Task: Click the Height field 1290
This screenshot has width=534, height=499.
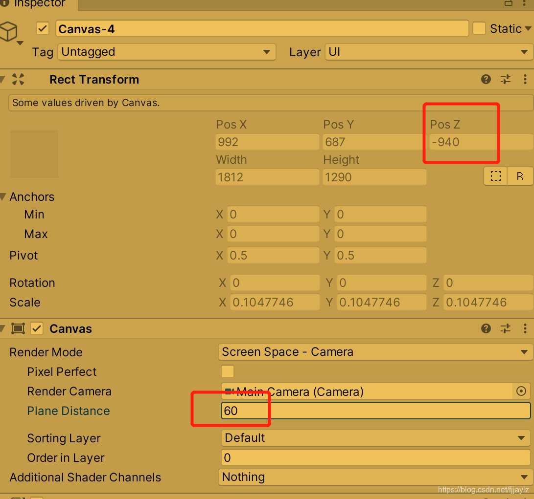Action: (x=374, y=177)
